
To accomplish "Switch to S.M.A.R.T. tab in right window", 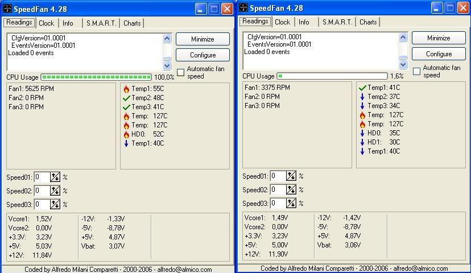I will tap(337, 22).
